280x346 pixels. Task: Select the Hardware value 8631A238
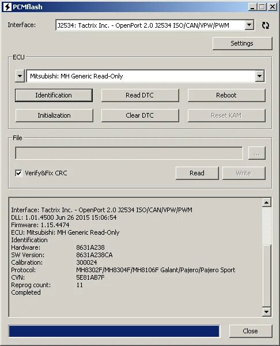[90, 247]
